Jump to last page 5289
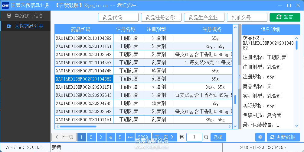The width and height of the screenshot is (304, 152). coord(143,137)
